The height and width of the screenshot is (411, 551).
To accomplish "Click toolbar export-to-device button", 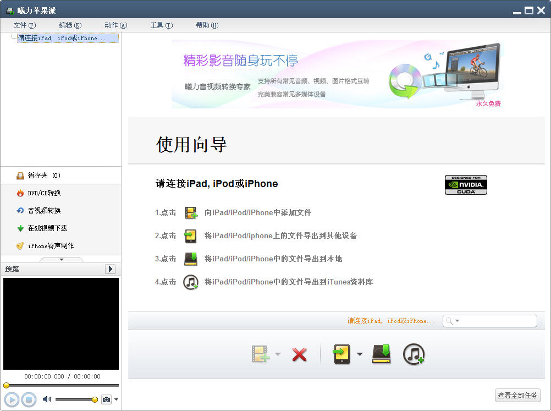I will pyautogui.click(x=341, y=354).
